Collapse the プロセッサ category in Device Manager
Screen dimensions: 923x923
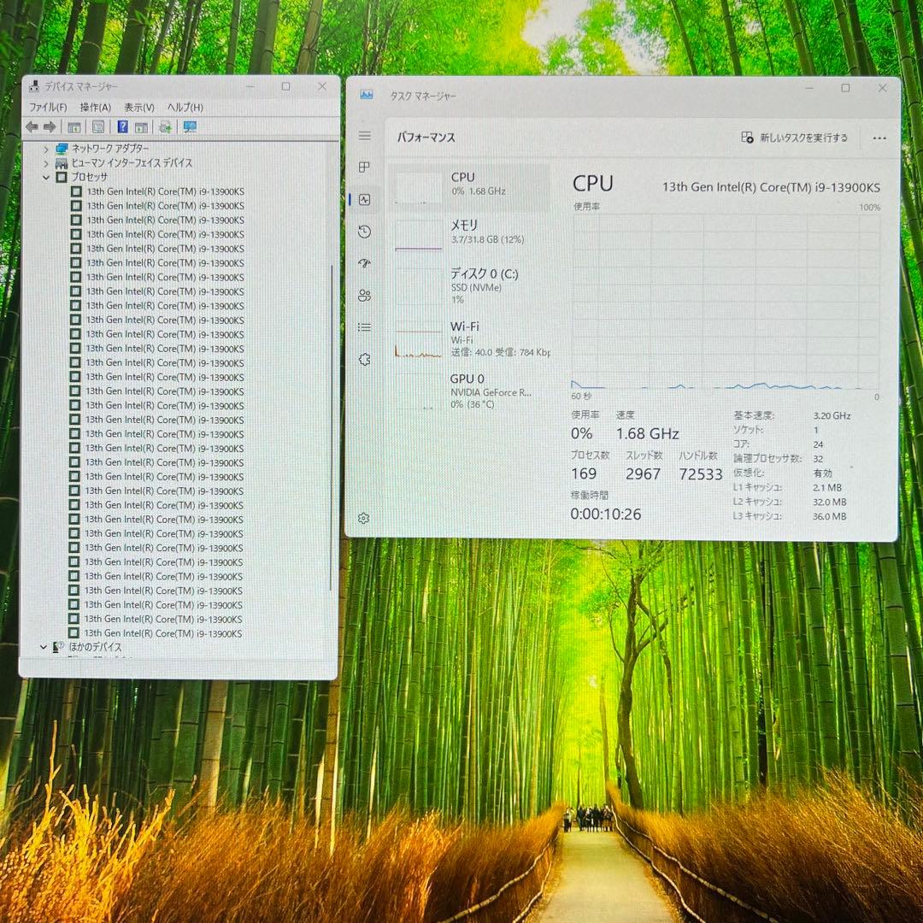point(47,177)
